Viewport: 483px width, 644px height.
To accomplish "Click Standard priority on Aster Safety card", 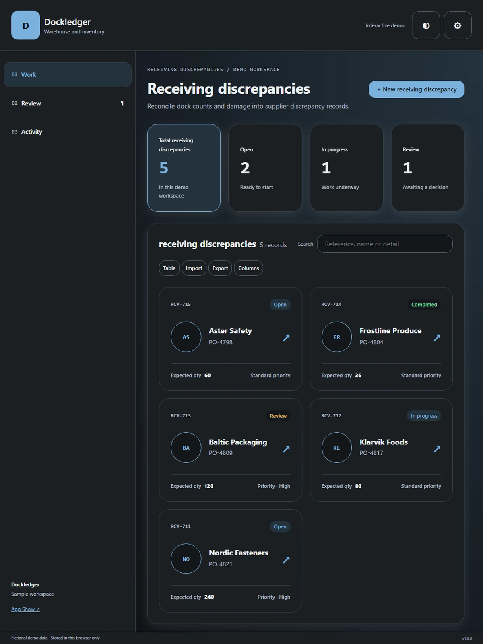I will click(270, 375).
